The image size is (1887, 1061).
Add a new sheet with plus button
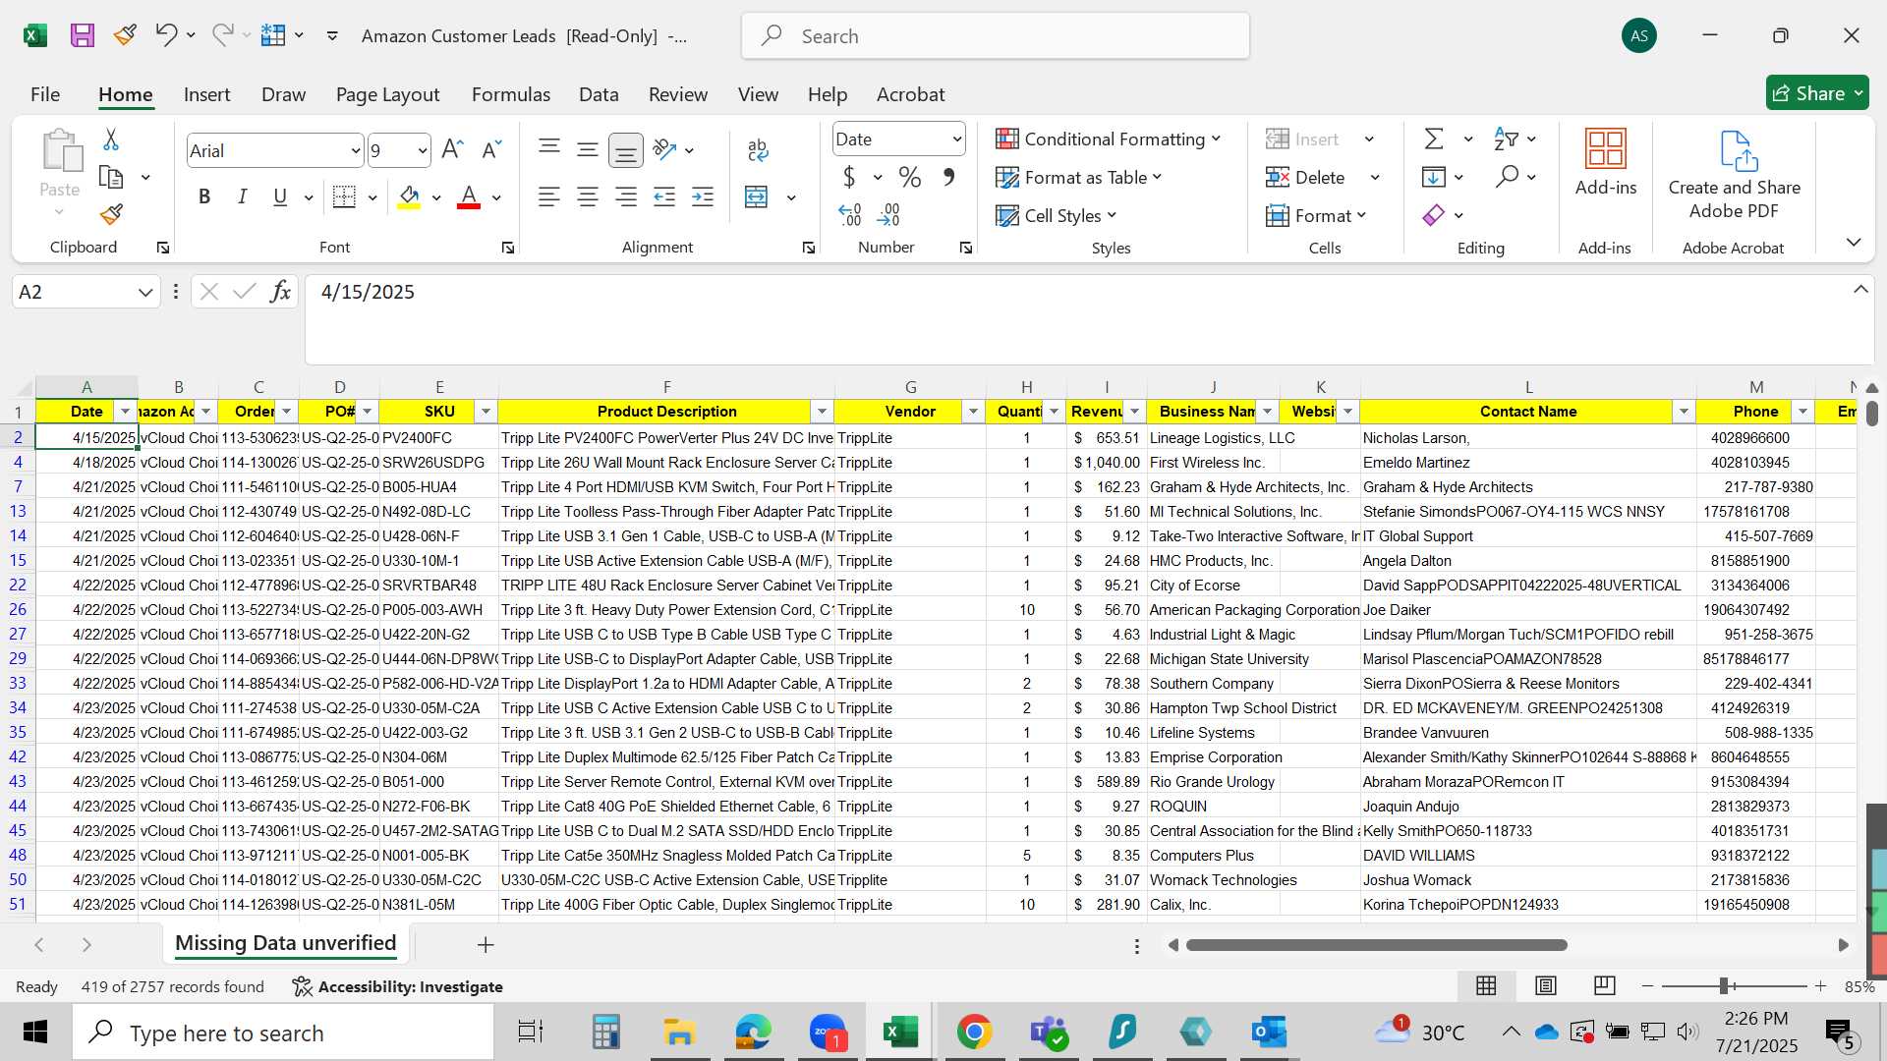[x=486, y=944]
